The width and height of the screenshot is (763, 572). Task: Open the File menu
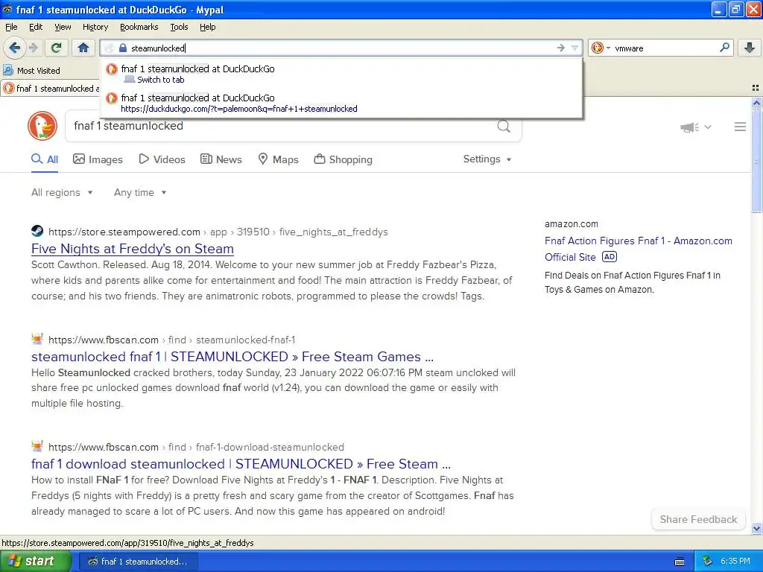(11, 27)
